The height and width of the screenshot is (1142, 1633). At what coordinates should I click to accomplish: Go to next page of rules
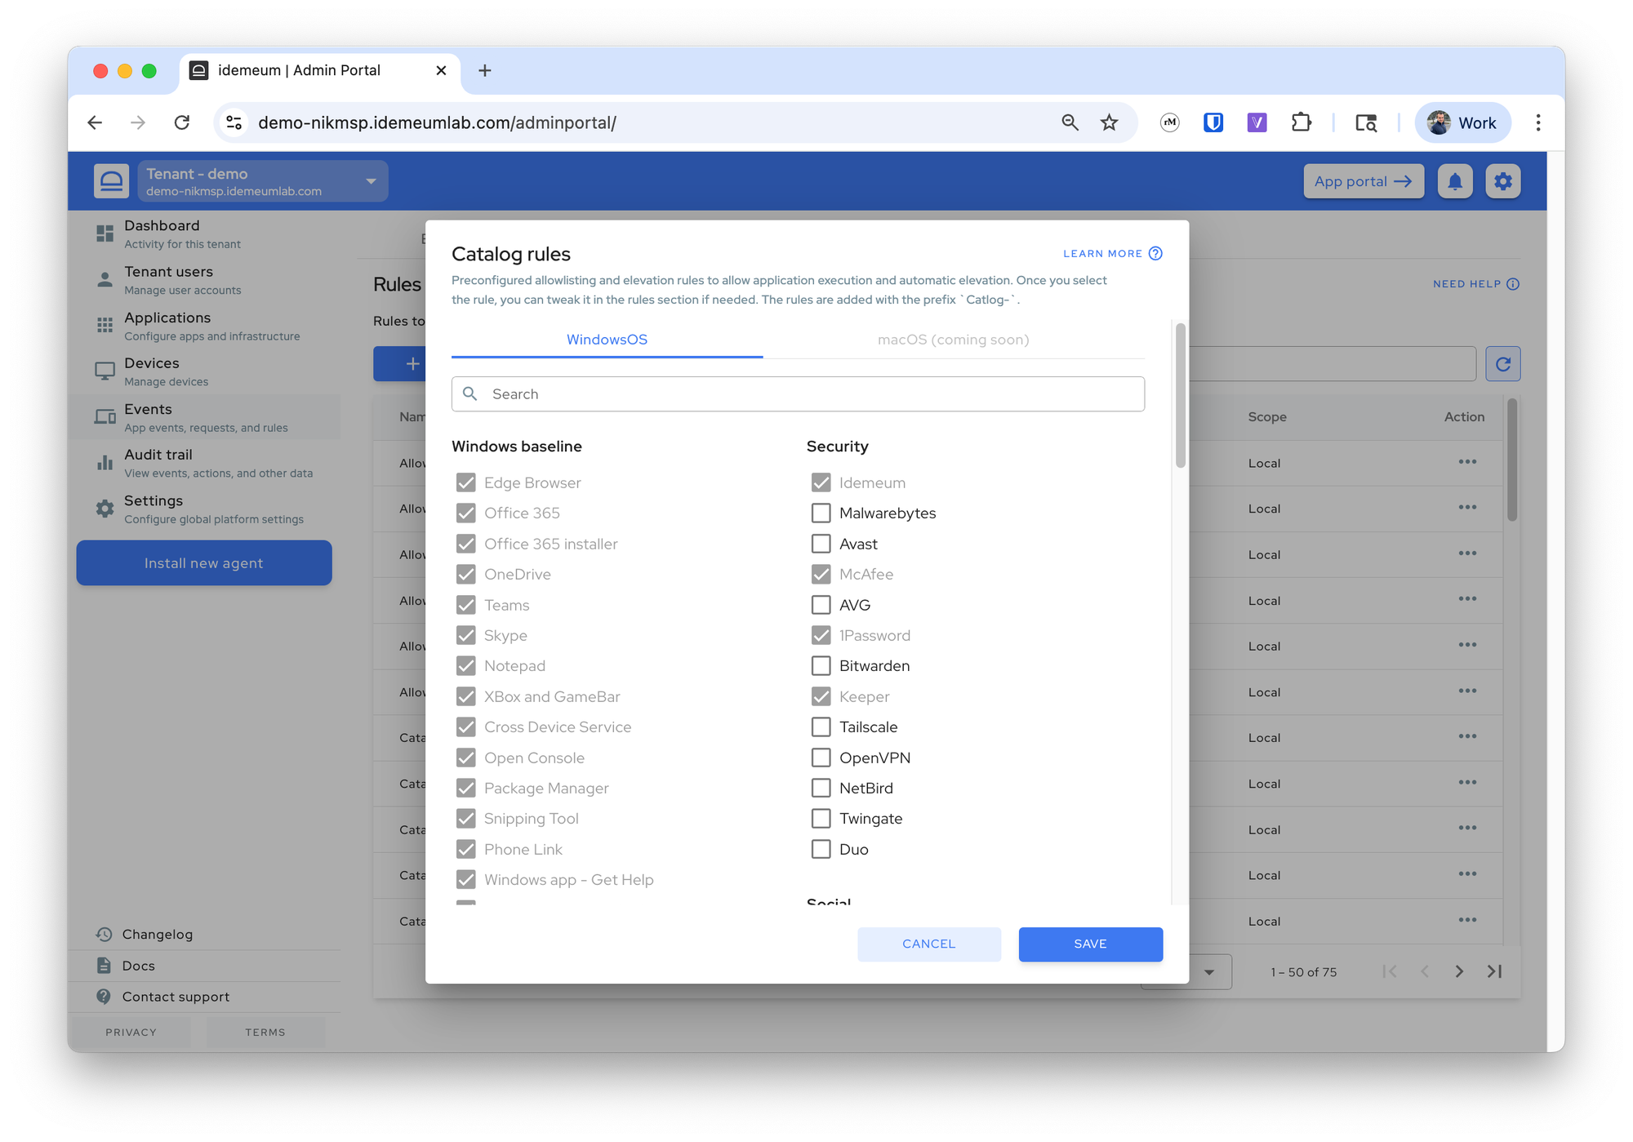pos(1459,971)
